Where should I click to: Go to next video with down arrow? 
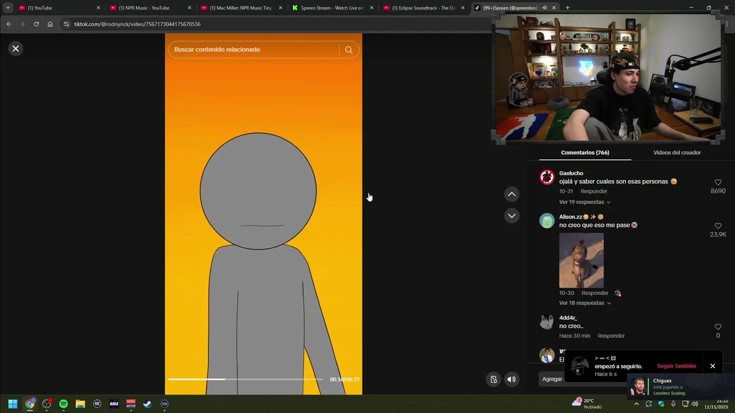[x=512, y=216]
